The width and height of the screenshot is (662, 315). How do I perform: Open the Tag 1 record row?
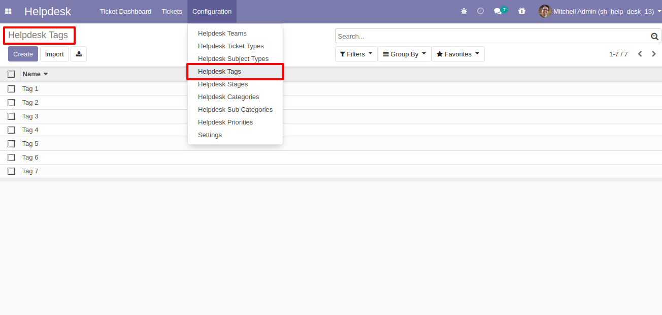331,89
